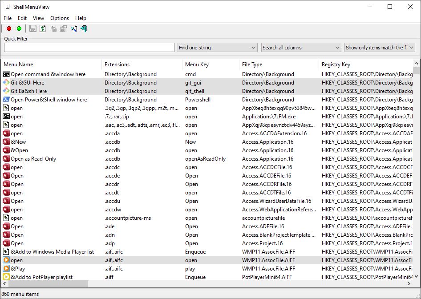Click the vertical scrollbar down arrow
Image resolution: width=421 pixels, height=299 pixels.
pyautogui.click(x=416, y=276)
